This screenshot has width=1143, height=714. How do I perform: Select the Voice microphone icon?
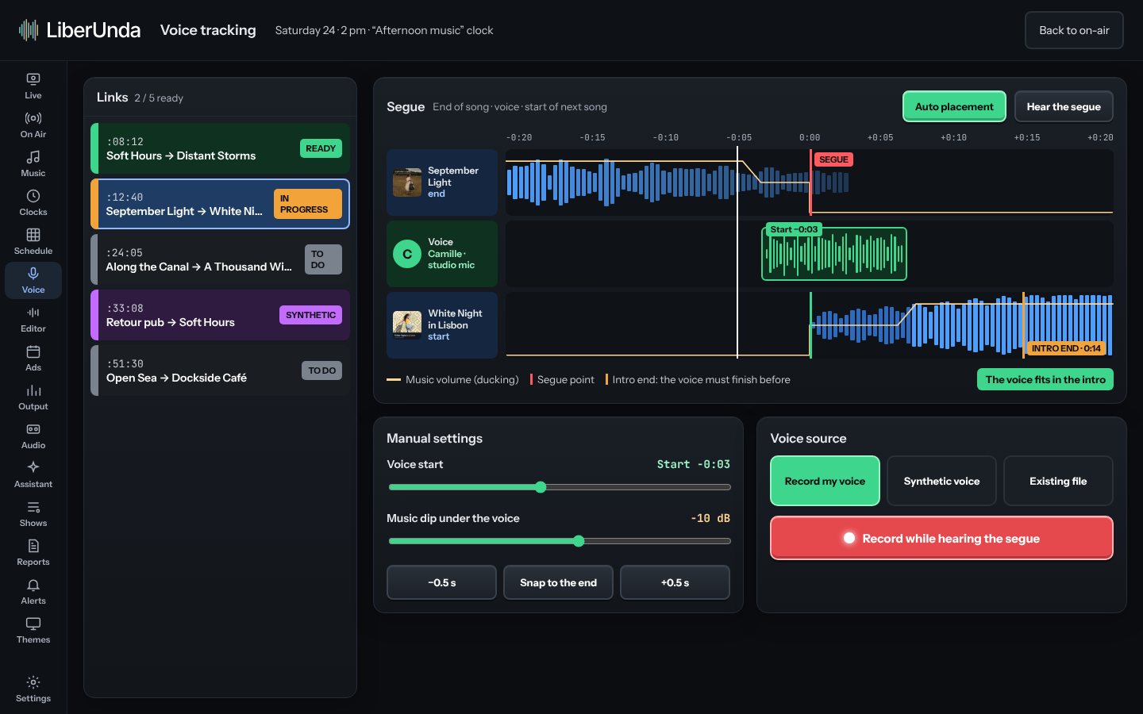click(33, 281)
